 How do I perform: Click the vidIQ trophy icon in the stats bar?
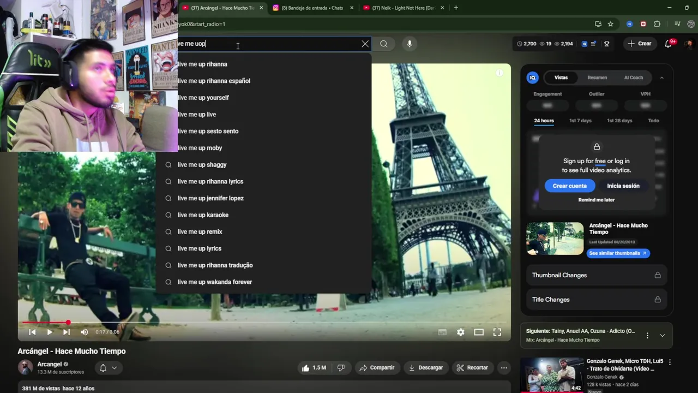pyautogui.click(x=606, y=44)
